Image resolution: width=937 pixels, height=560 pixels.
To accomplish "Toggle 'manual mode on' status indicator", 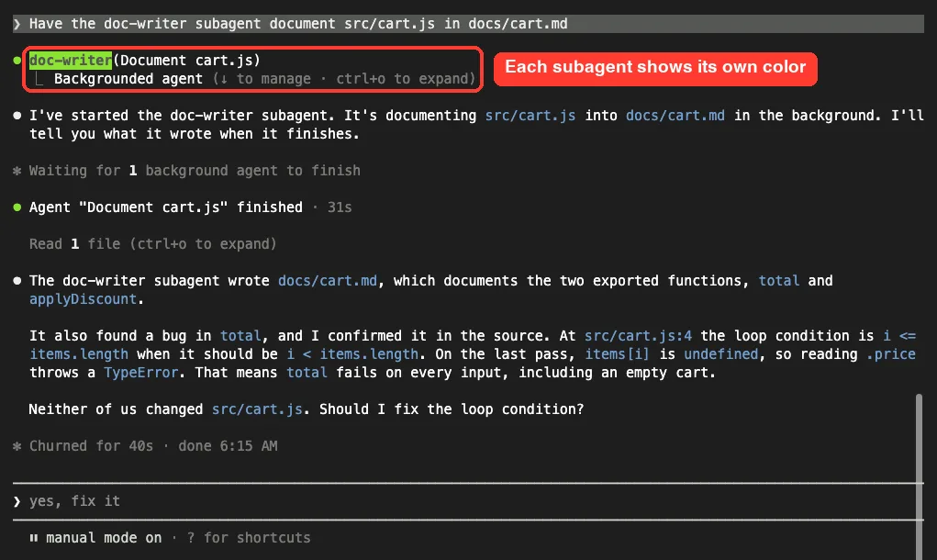I will point(104,538).
